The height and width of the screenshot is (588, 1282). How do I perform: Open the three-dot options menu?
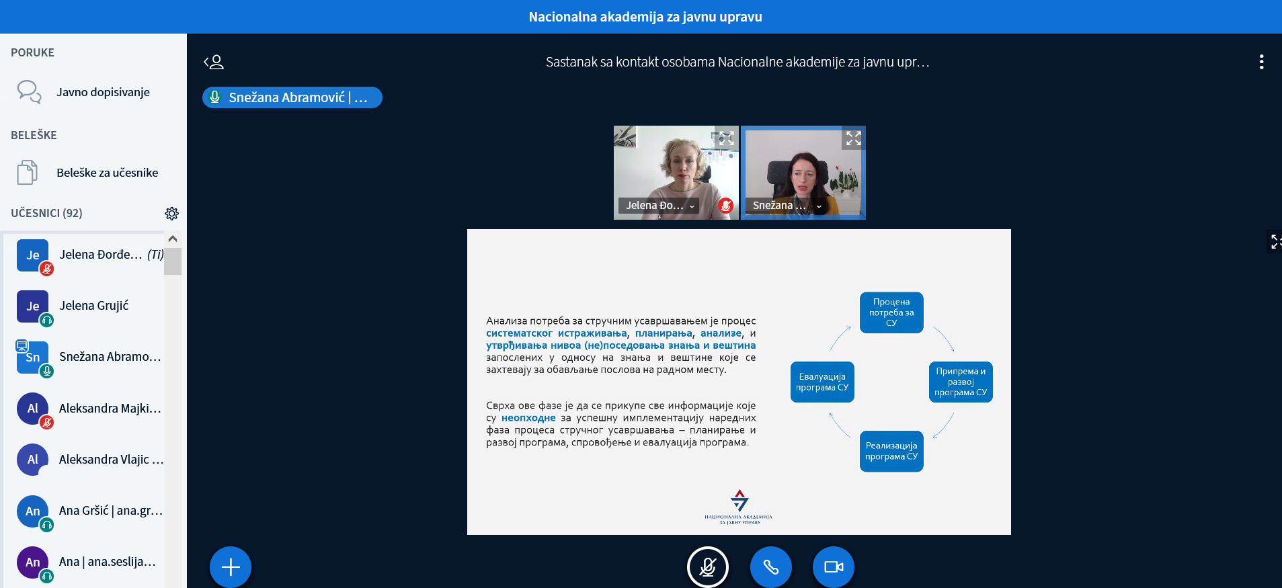click(x=1261, y=62)
